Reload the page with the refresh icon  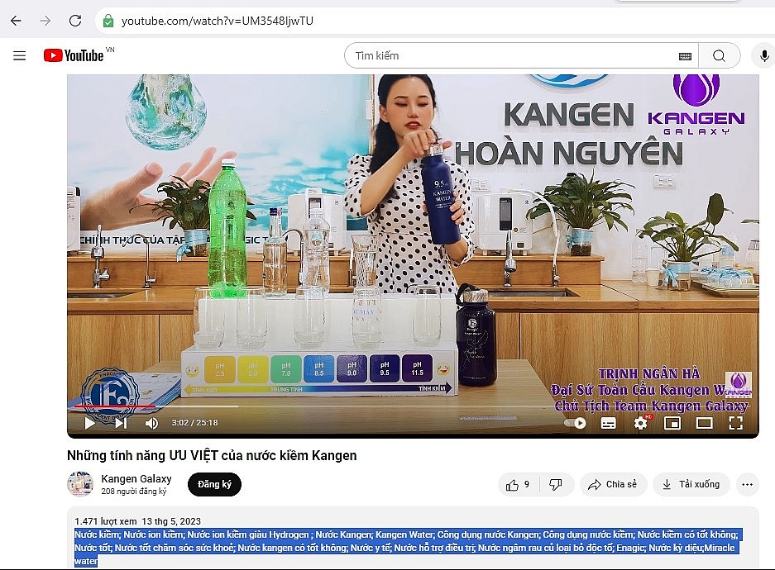[x=75, y=21]
